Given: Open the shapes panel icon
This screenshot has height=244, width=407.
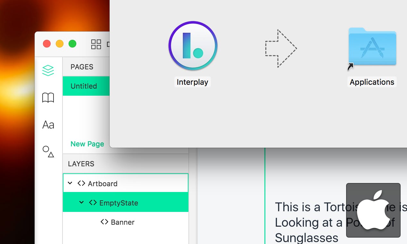Looking at the screenshot, I should coord(48,152).
